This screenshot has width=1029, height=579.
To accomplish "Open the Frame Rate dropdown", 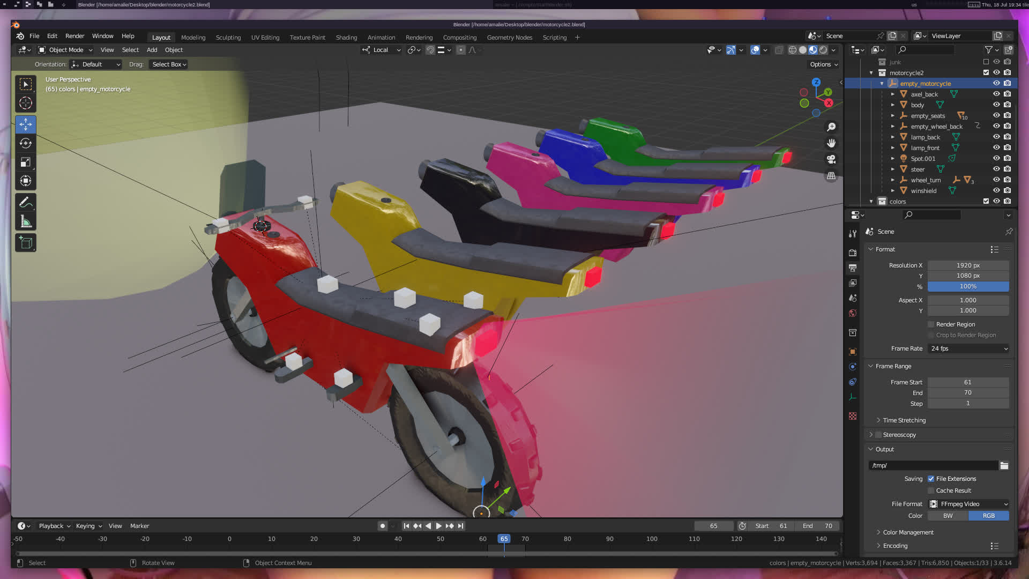I will click(968, 348).
